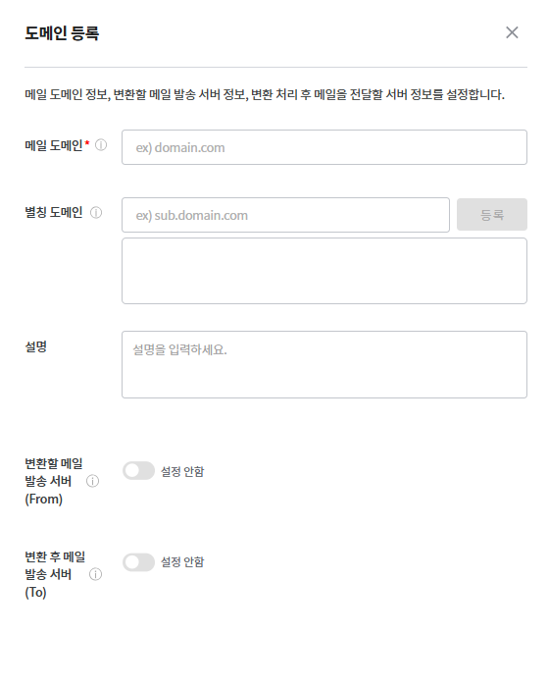Focus the 메일 도메인 domain.com input field

(x=324, y=147)
